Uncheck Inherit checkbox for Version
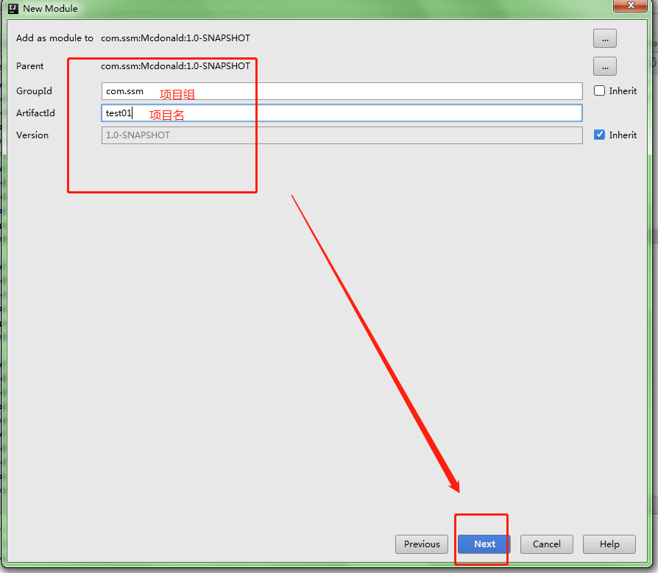This screenshot has width=658, height=573. (x=599, y=135)
